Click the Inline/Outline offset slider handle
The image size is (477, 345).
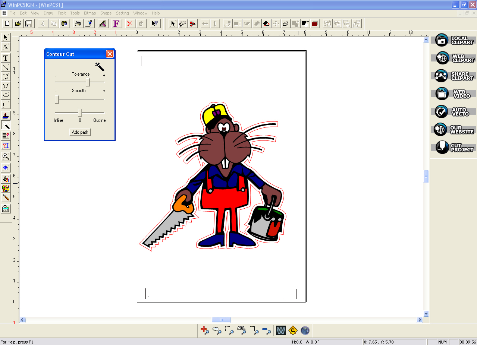click(80, 113)
